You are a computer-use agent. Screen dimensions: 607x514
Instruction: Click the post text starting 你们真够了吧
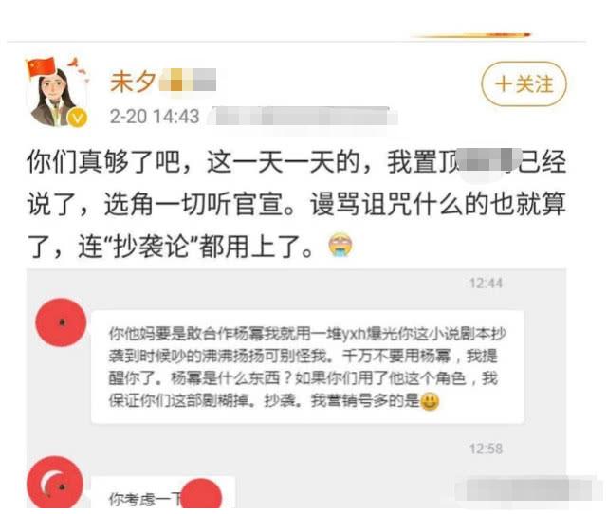pos(297,203)
